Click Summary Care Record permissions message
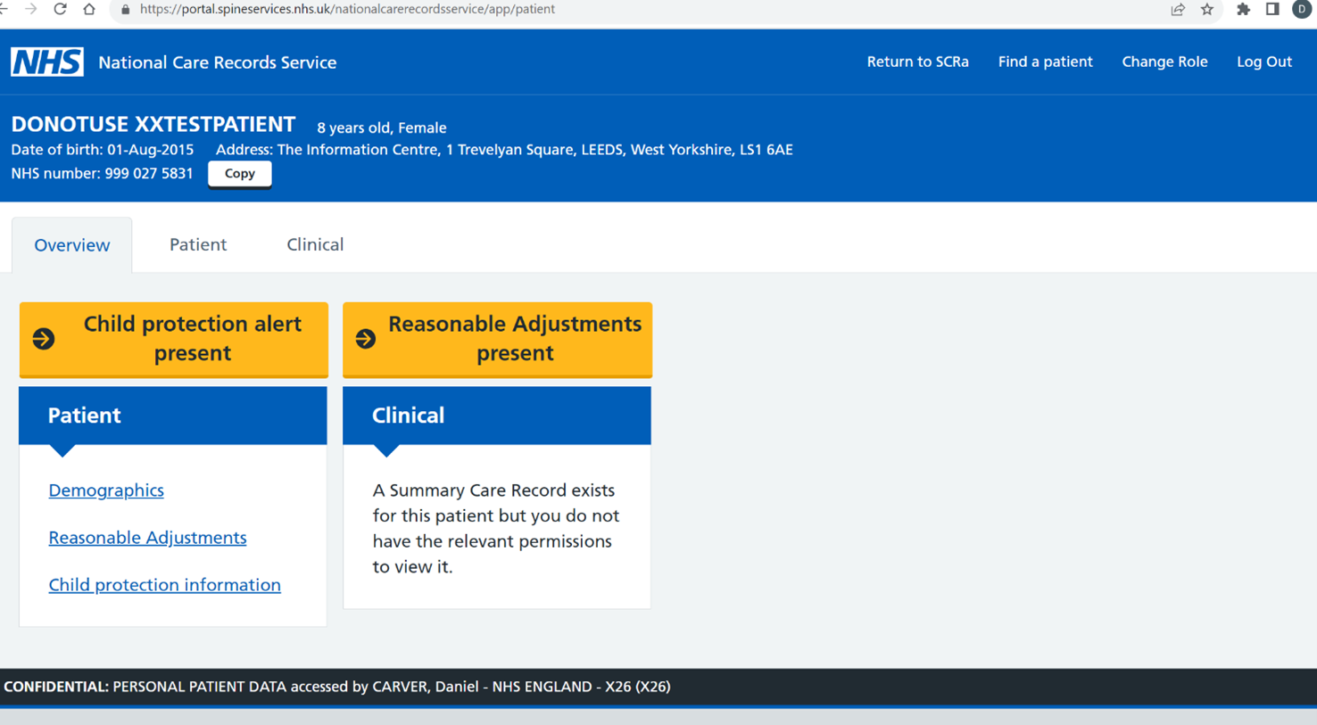This screenshot has width=1317, height=725. [496, 529]
